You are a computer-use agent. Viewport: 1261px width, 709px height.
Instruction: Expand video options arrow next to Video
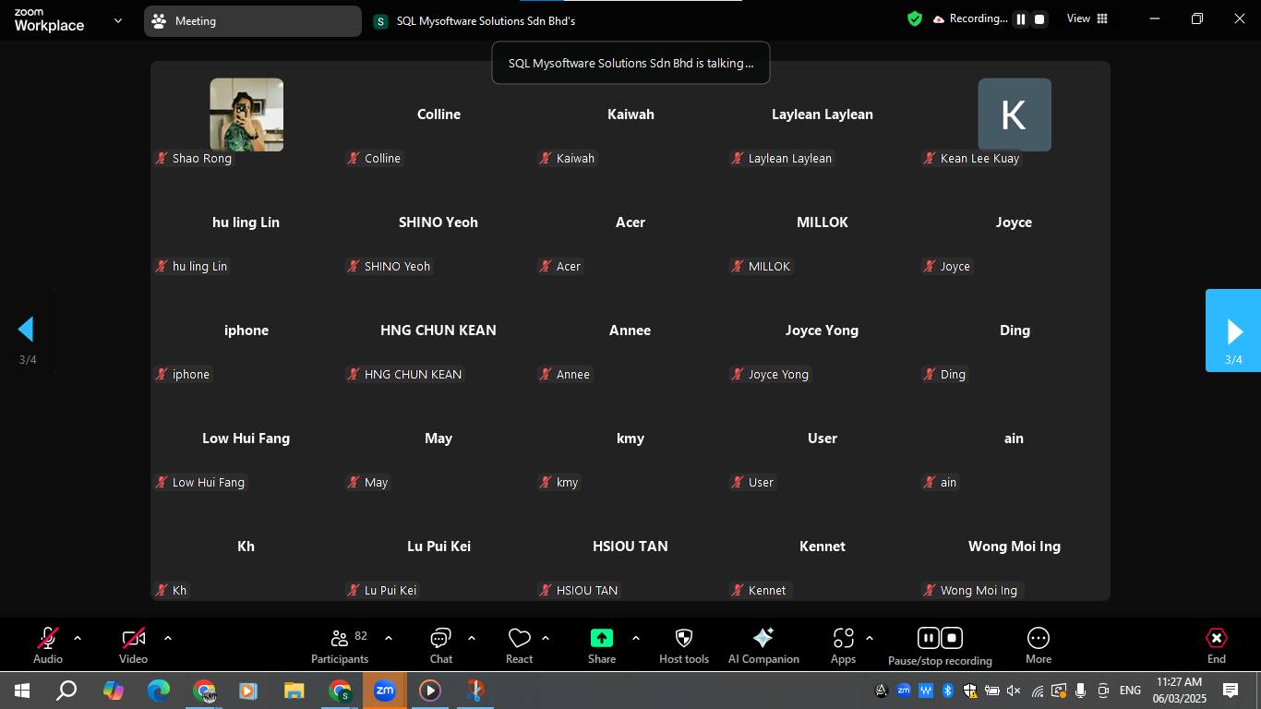(168, 638)
